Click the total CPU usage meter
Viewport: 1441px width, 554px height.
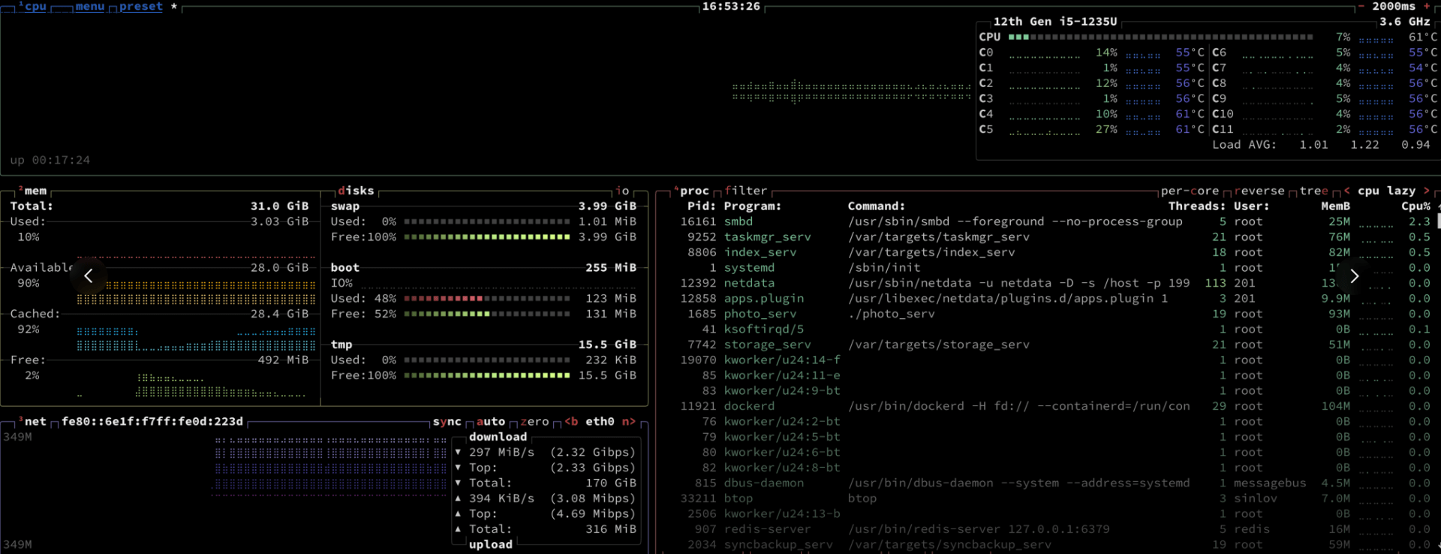click(x=1160, y=37)
